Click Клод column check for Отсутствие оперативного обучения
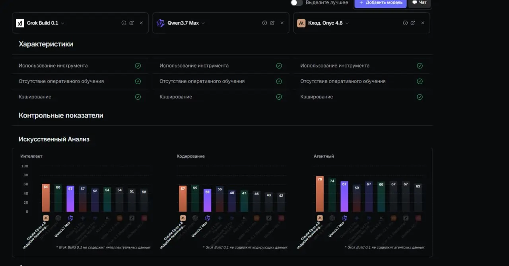 tap(420, 81)
